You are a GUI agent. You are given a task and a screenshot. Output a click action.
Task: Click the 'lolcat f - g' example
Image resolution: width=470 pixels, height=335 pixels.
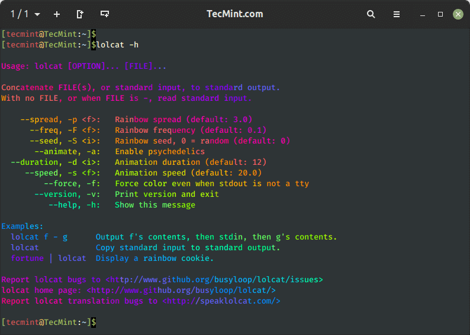point(39,237)
